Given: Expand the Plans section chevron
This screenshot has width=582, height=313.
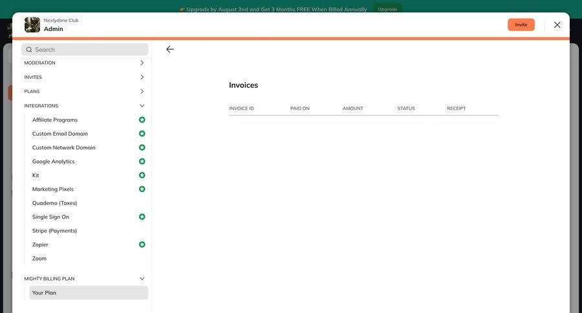Looking at the screenshot, I should [142, 91].
